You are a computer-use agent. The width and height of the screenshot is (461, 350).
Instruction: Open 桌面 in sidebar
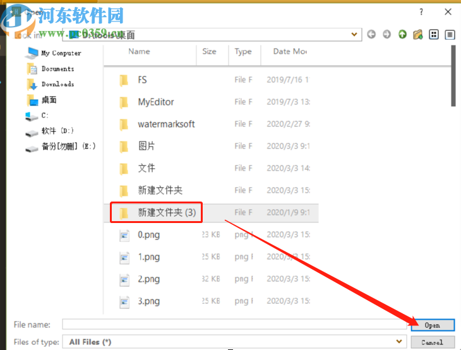pos(42,100)
